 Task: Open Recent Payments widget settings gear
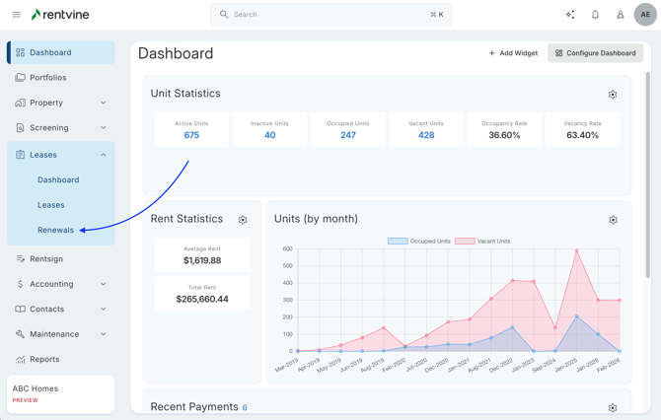(x=613, y=407)
